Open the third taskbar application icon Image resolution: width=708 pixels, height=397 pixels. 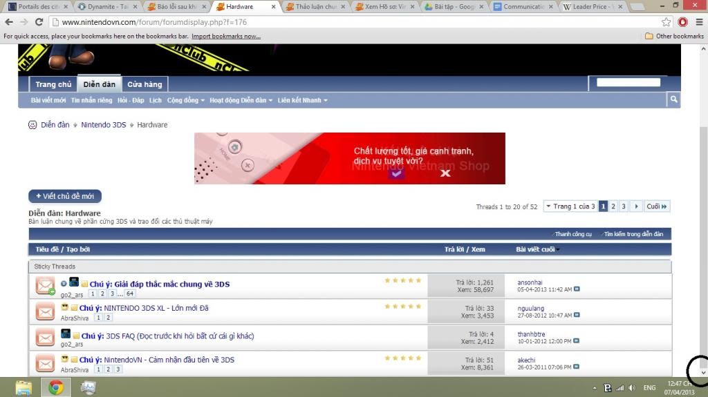pyautogui.click(x=88, y=387)
